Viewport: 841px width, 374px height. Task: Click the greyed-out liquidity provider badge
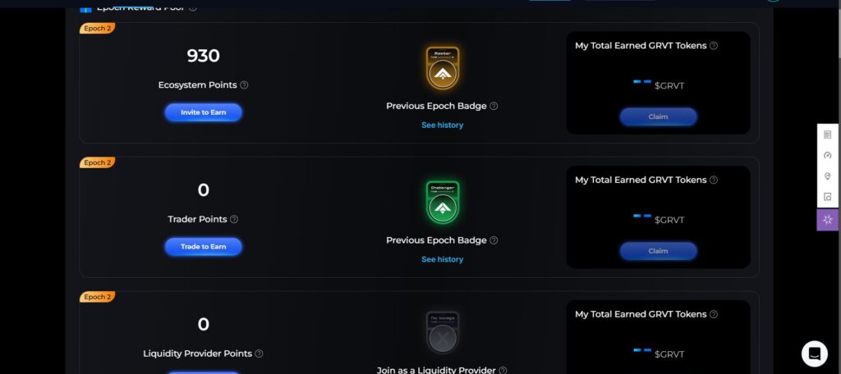click(443, 333)
